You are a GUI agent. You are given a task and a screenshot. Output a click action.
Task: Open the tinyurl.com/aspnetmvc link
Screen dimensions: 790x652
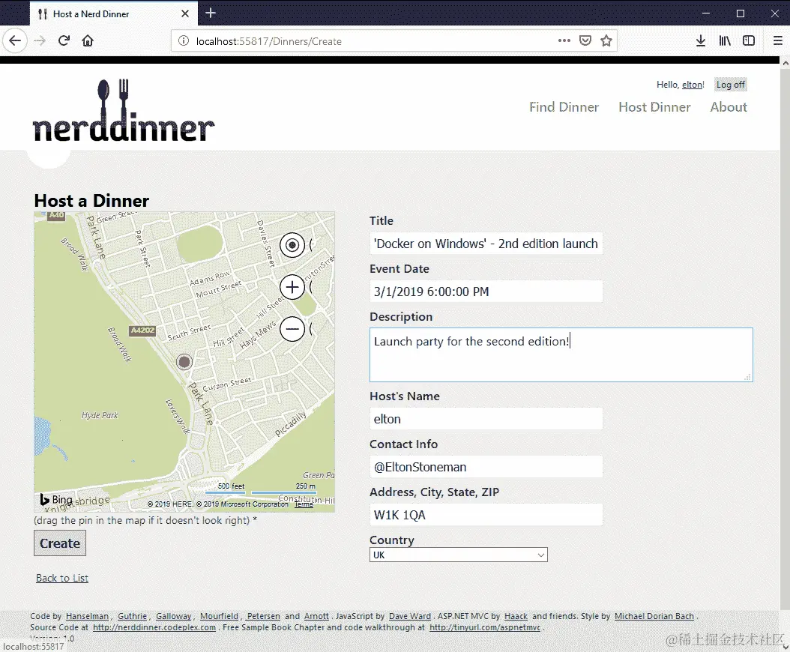coord(485,627)
